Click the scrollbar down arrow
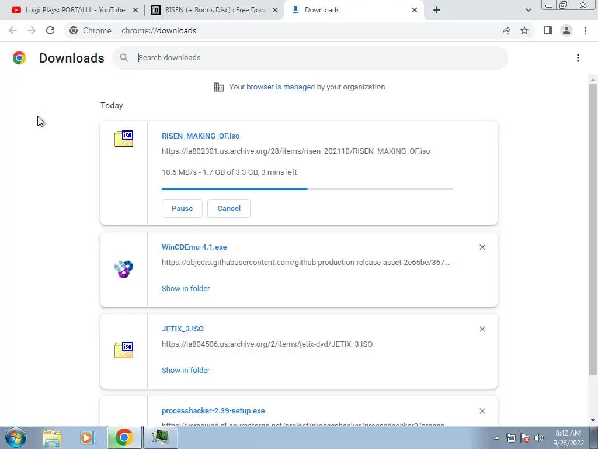This screenshot has height=449, width=598. (593, 420)
